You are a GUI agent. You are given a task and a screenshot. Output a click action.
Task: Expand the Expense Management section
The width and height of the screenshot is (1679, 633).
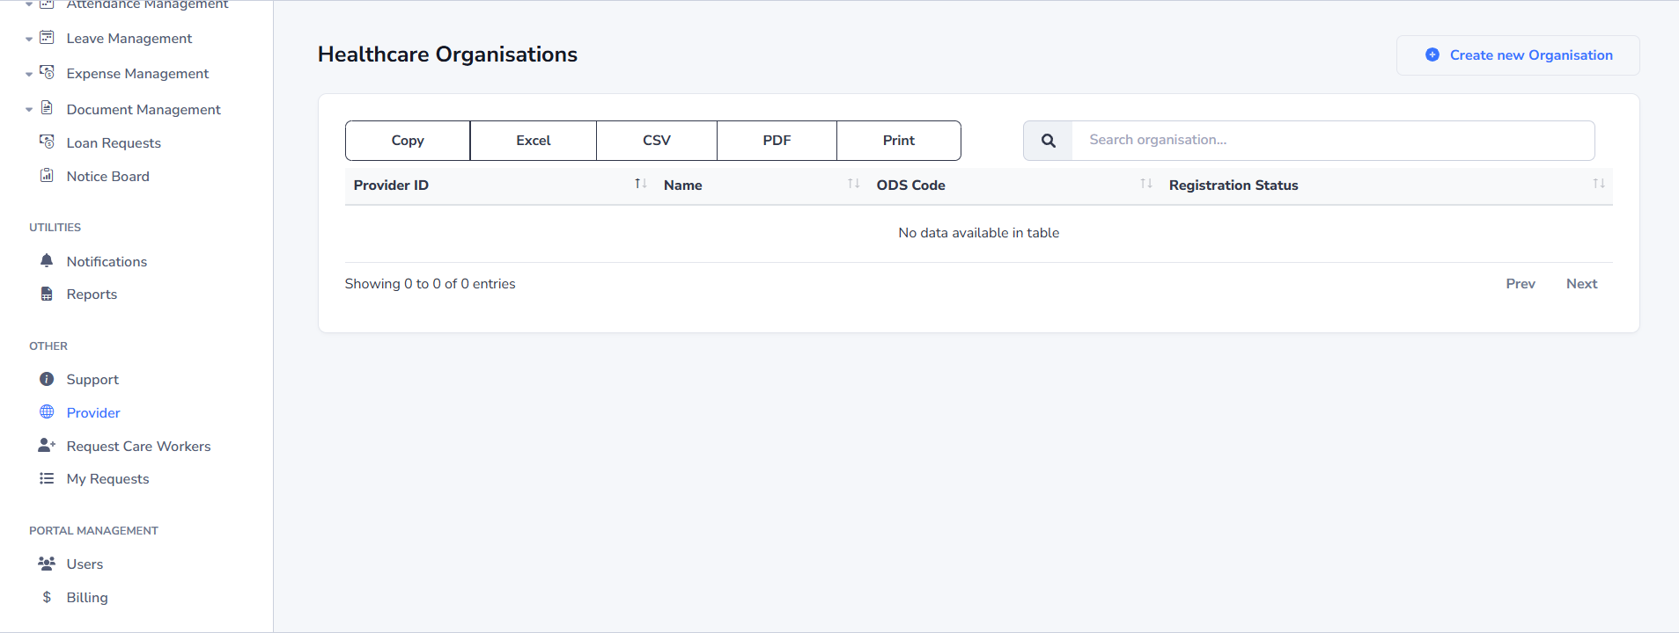137,74
